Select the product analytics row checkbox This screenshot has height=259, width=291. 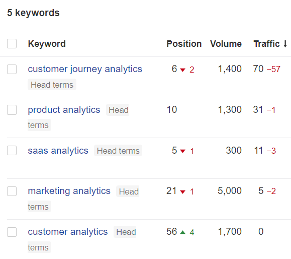coord(12,110)
